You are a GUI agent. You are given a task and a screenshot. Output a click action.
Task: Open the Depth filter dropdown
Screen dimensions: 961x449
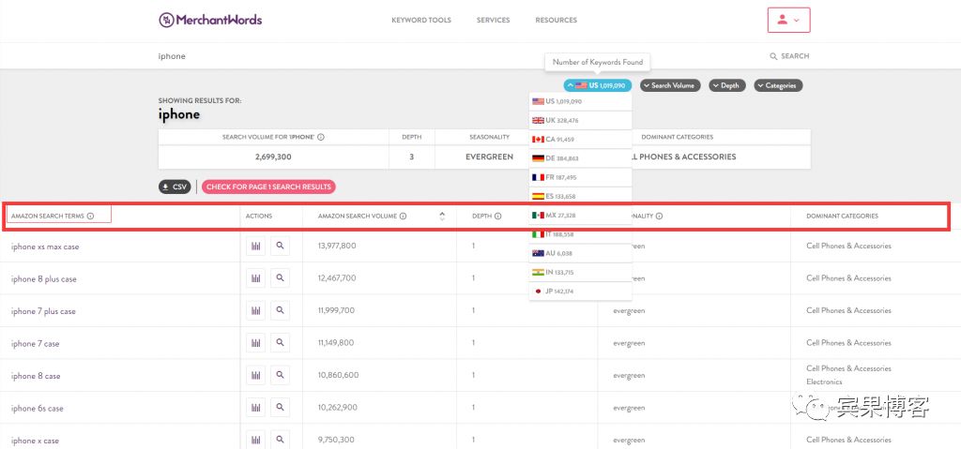(x=727, y=85)
